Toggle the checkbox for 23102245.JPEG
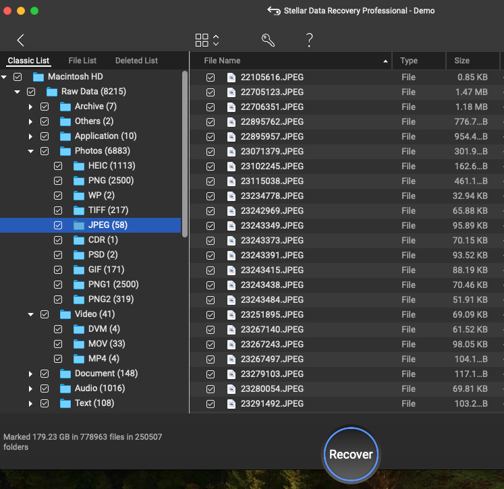 (x=211, y=167)
